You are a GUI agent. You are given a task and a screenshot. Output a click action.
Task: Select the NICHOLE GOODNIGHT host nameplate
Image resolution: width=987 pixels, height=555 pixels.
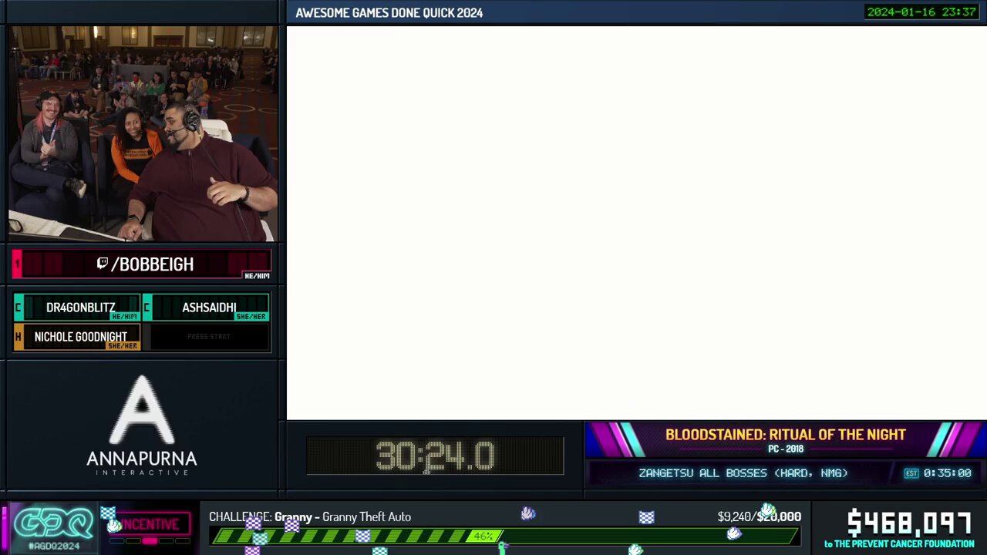pos(77,337)
